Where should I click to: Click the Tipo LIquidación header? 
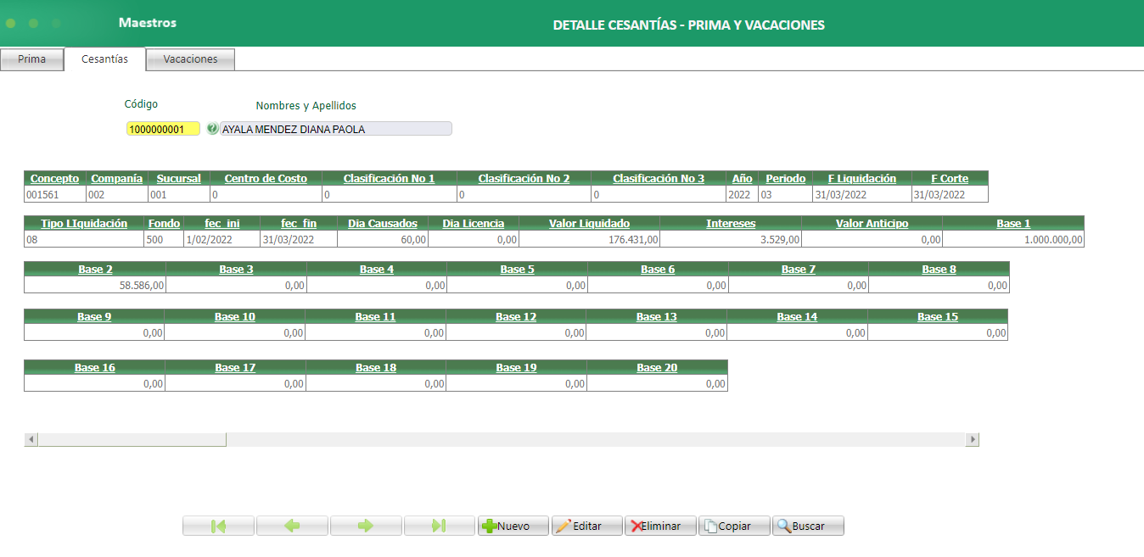click(84, 223)
